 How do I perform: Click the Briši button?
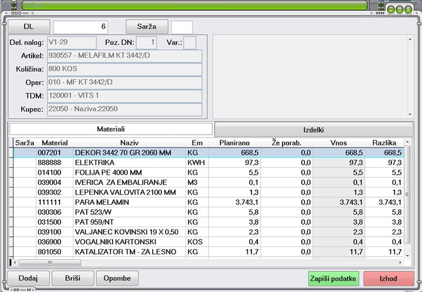[x=73, y=278]
